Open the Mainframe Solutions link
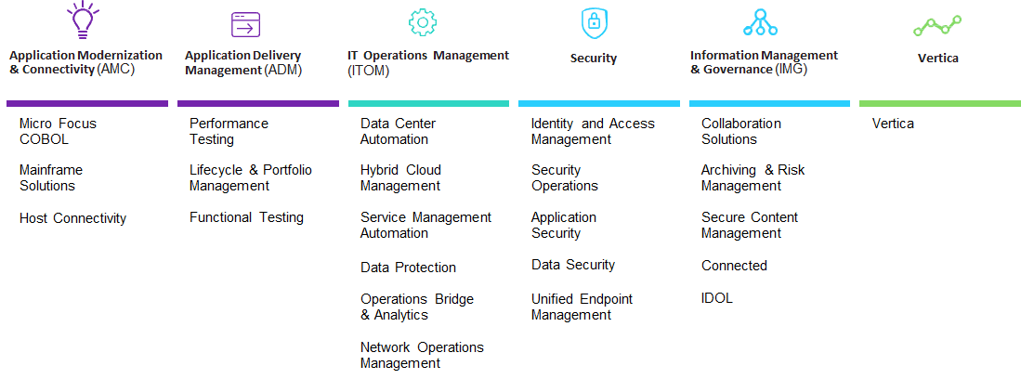This screenshot has height=379, width=1021. click(x=51, y=177)
